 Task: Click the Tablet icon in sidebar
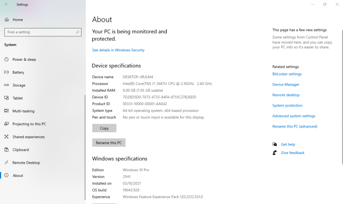click(x=6, y=98)
